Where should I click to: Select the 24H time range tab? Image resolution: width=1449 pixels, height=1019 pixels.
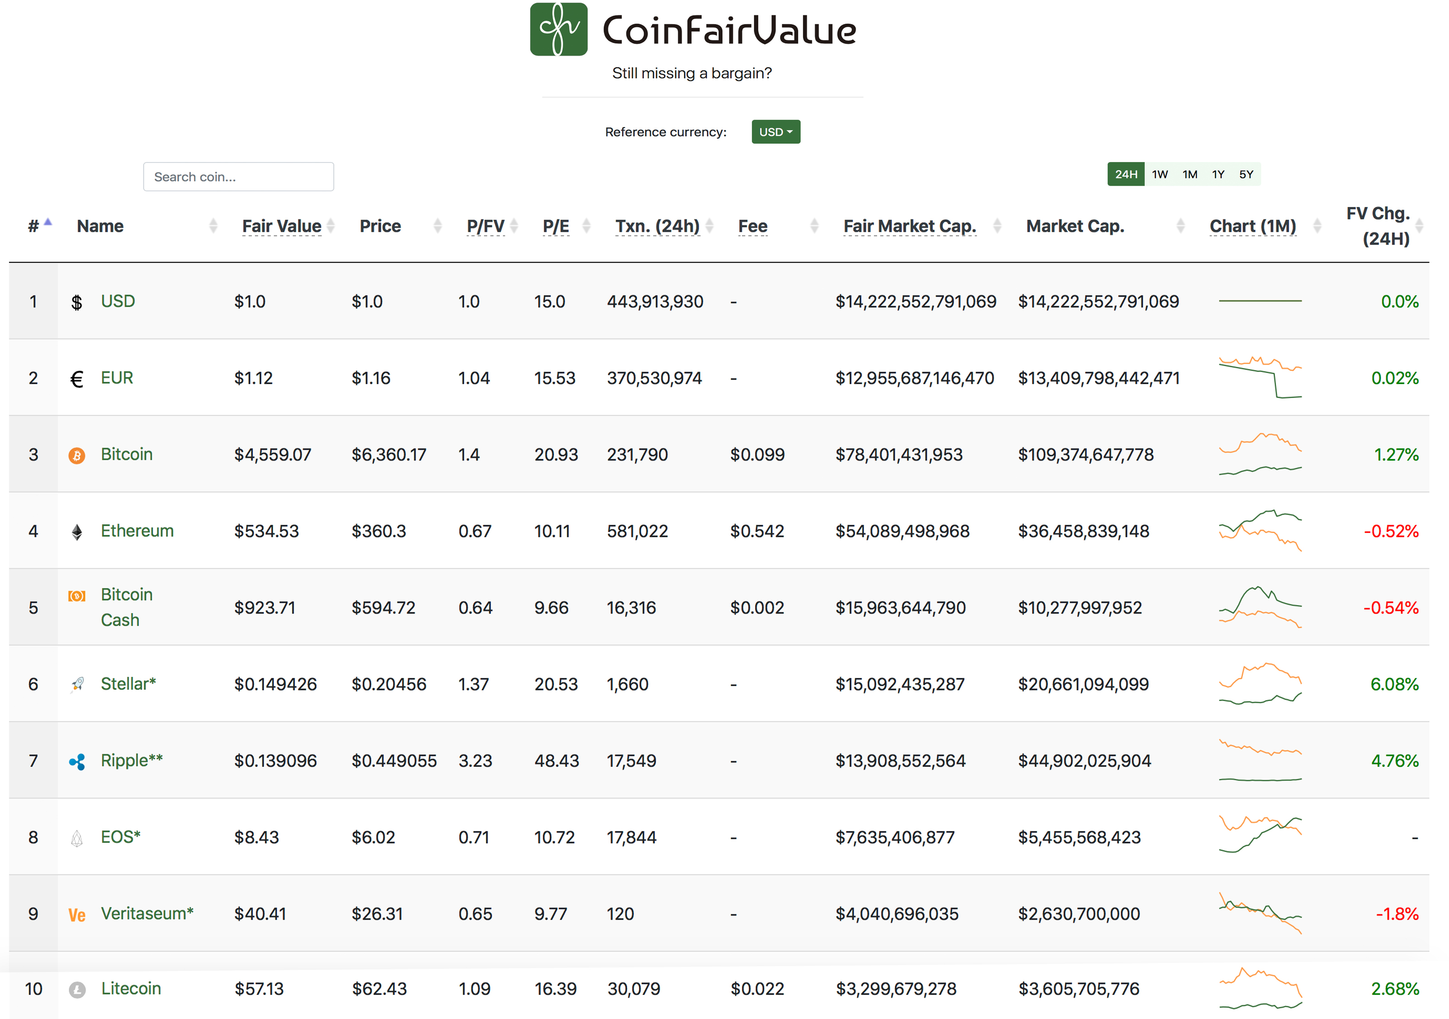(1126, 174)
